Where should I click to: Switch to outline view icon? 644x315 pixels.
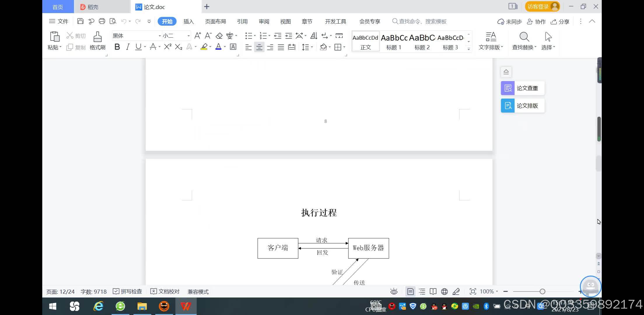[422, 291]
